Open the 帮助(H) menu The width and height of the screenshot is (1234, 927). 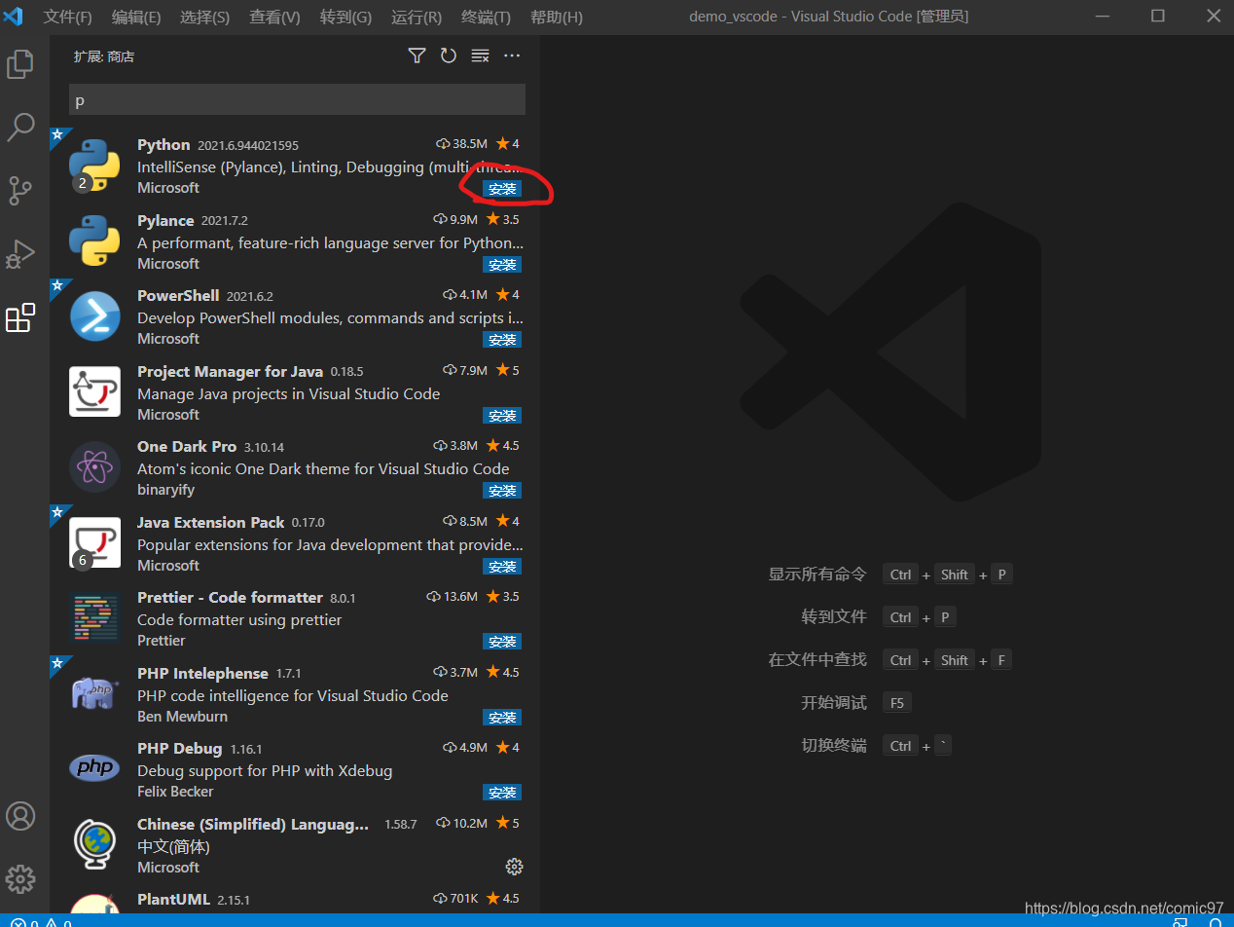[x=557, y=17]
